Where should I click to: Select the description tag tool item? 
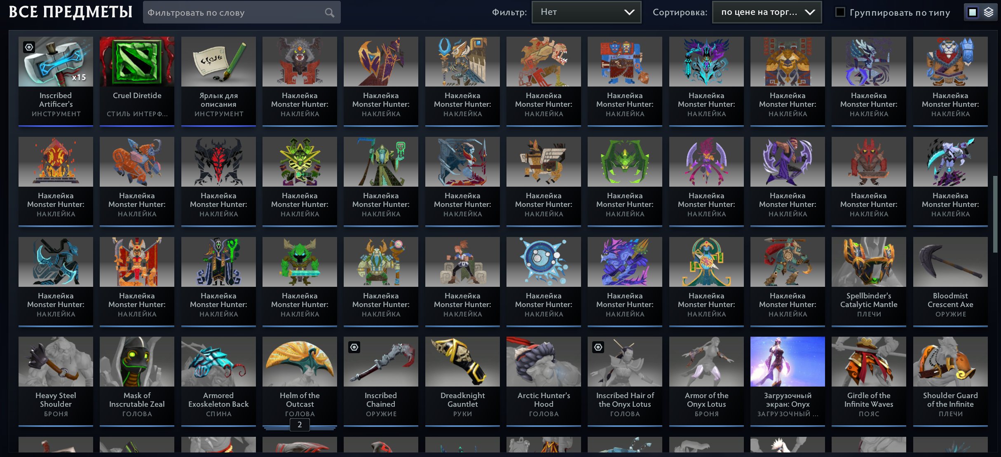click(x=218, y=81)
